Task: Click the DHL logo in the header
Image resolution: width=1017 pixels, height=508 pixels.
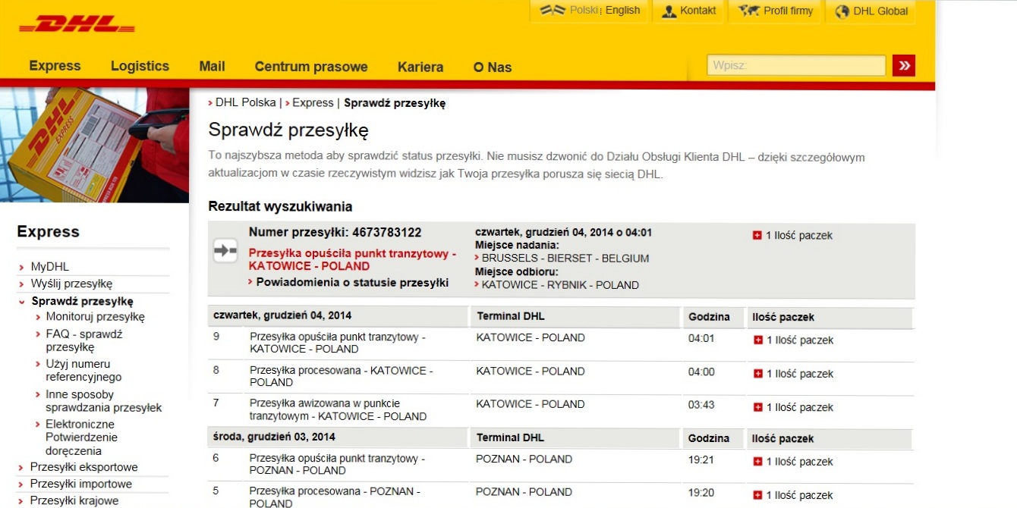Action: [x=77, y=25]
